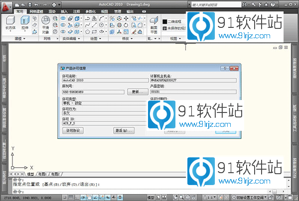Click the command window scroll up arrow
This screenshot has width=299, height=201.
click(x=289, y=180)
